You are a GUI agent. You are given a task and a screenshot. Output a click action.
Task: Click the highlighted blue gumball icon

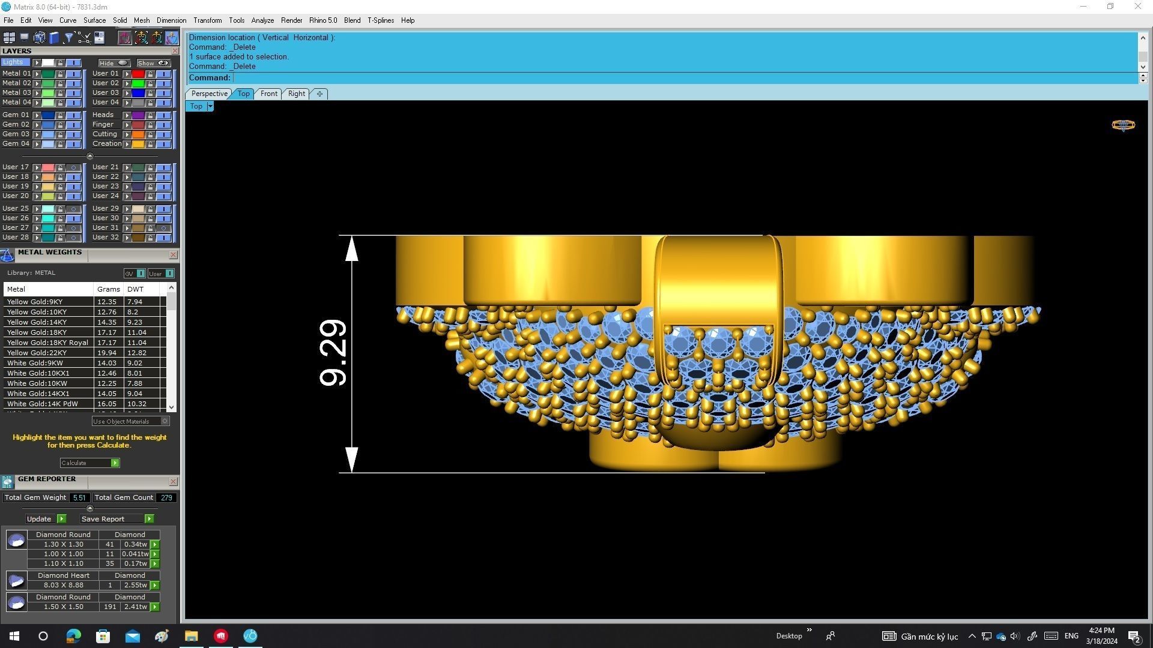coord(172,38)
